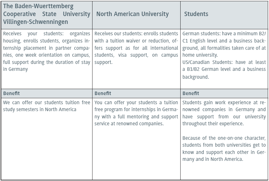269x181 pixels.
Task: Select the 'You can offer your students' paragraph
Action: click(x=136, y=113)
